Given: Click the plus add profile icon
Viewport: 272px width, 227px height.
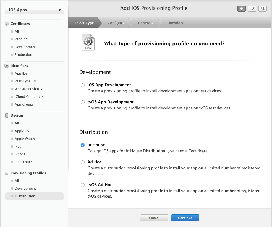Looking at the screenshot, I should pyautogui.click(x=242, y=9).
